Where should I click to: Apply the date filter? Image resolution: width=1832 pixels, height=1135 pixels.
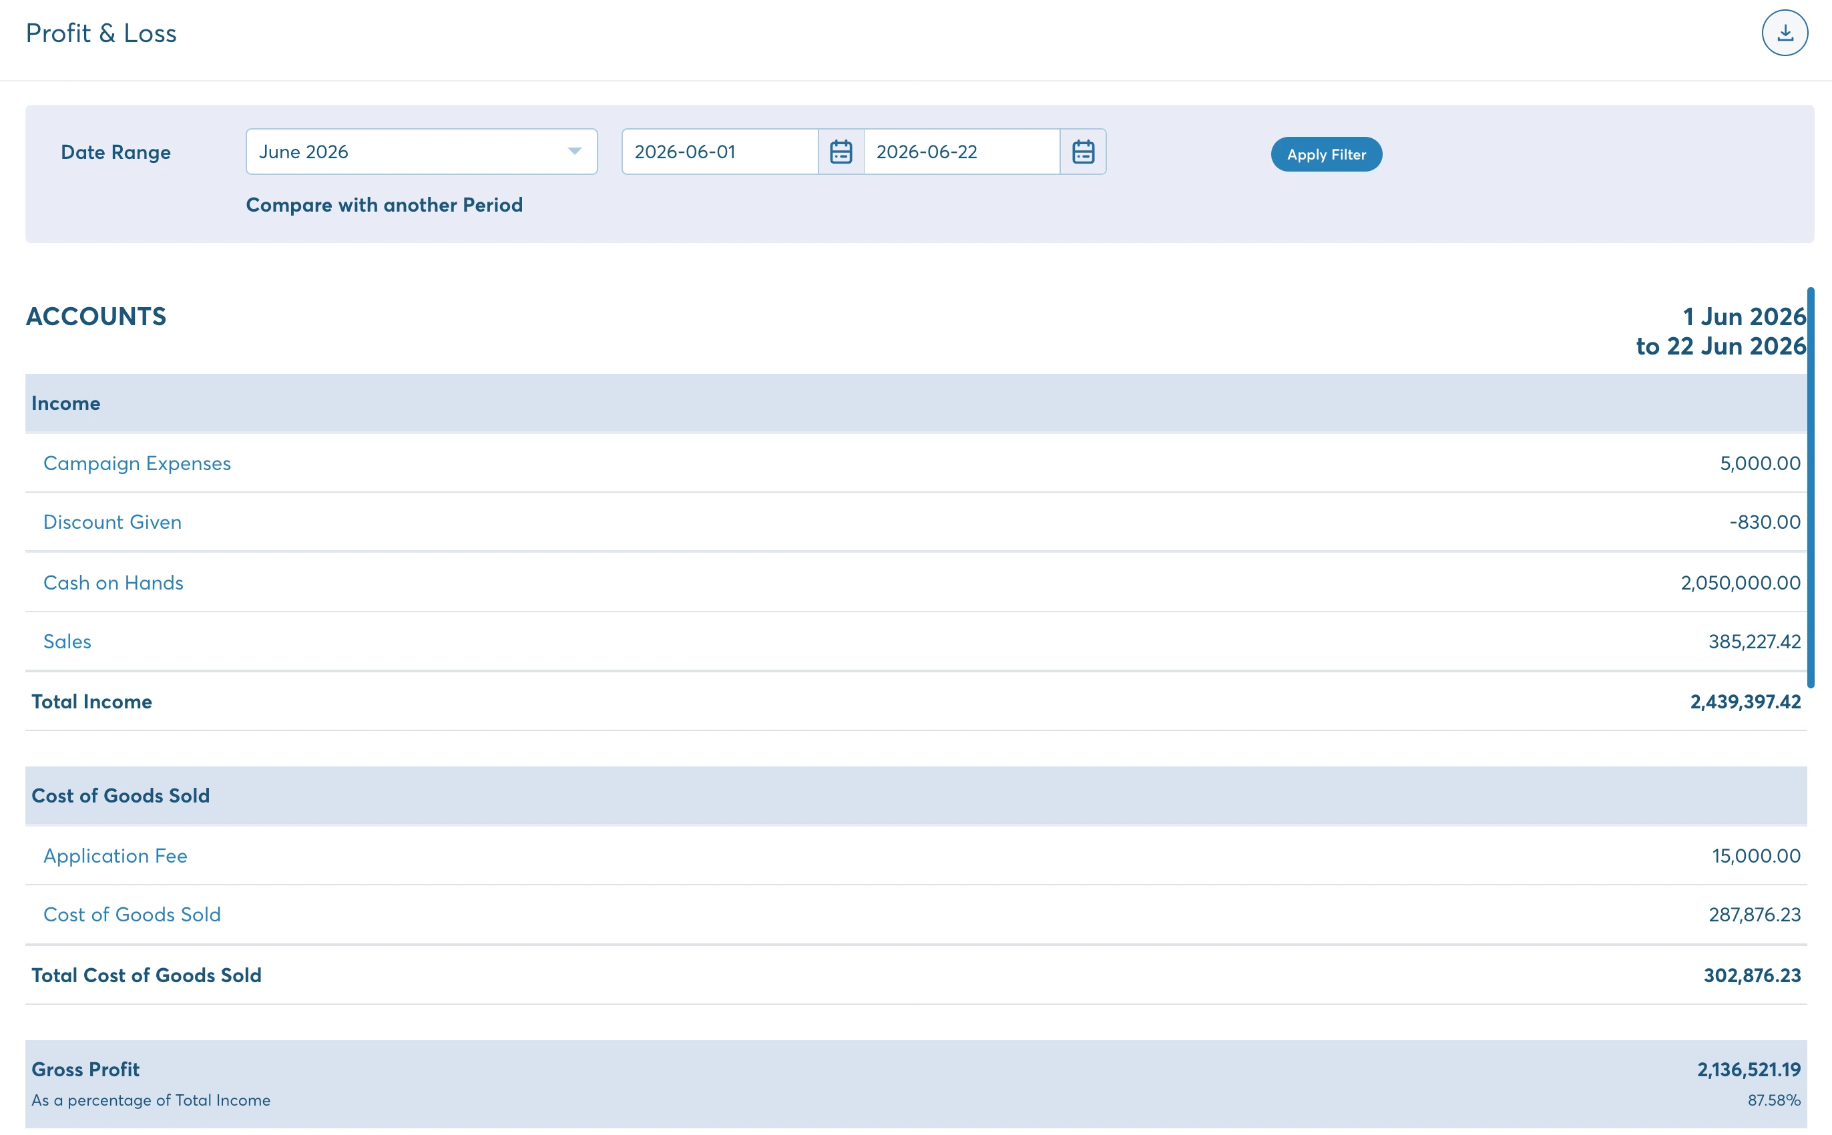pyautogui.click(x=1325, y=154)
